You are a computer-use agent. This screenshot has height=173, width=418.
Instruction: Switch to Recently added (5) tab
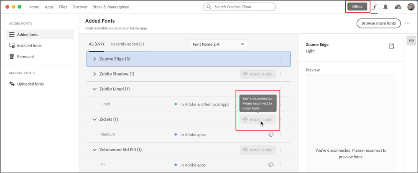pos(127,44)
